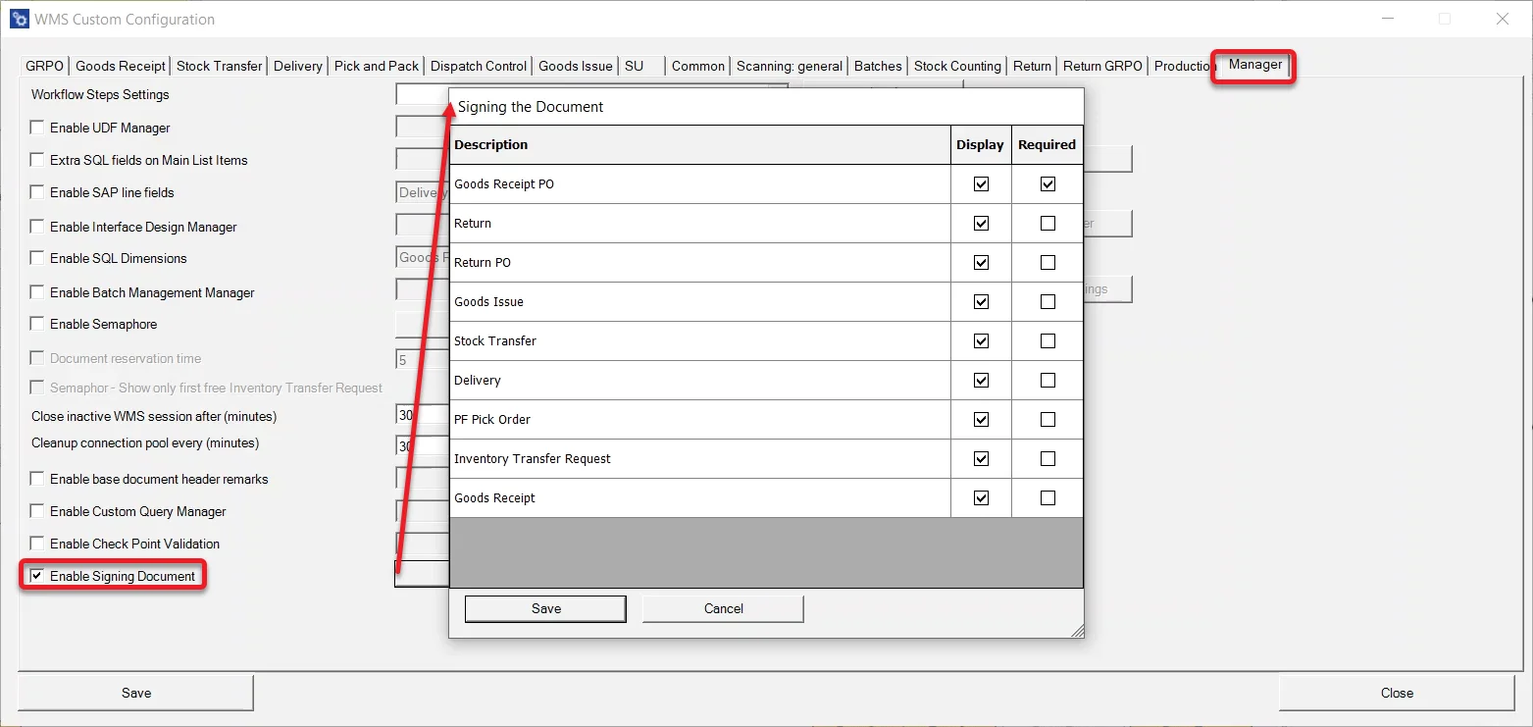
Task: Open the Dispatch Control tab
Action: click(478, 66)
